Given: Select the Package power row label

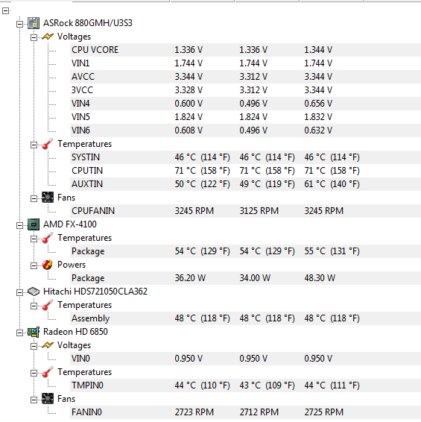Looking at the screenshot, I should point(88,278).
